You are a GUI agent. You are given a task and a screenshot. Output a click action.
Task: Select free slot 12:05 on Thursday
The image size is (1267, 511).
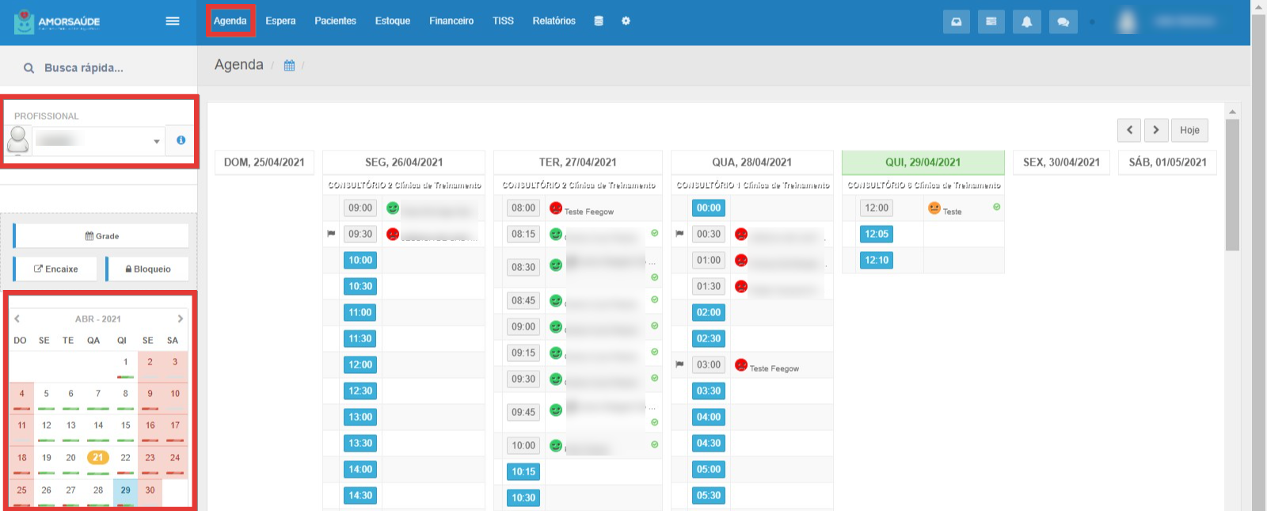(877, 234)
